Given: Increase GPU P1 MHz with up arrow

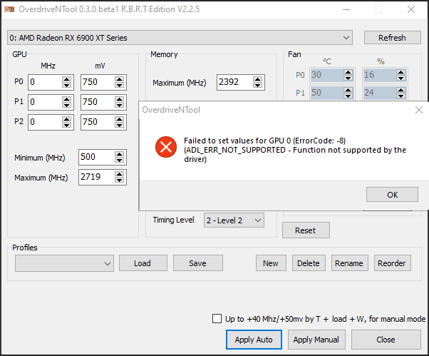Looking at the screenshot, I should click(x=66, y=99).
